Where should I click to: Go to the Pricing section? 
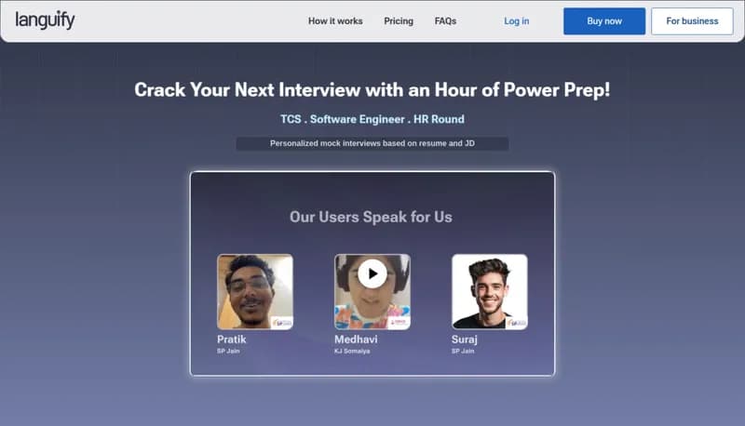coord(399,20)
